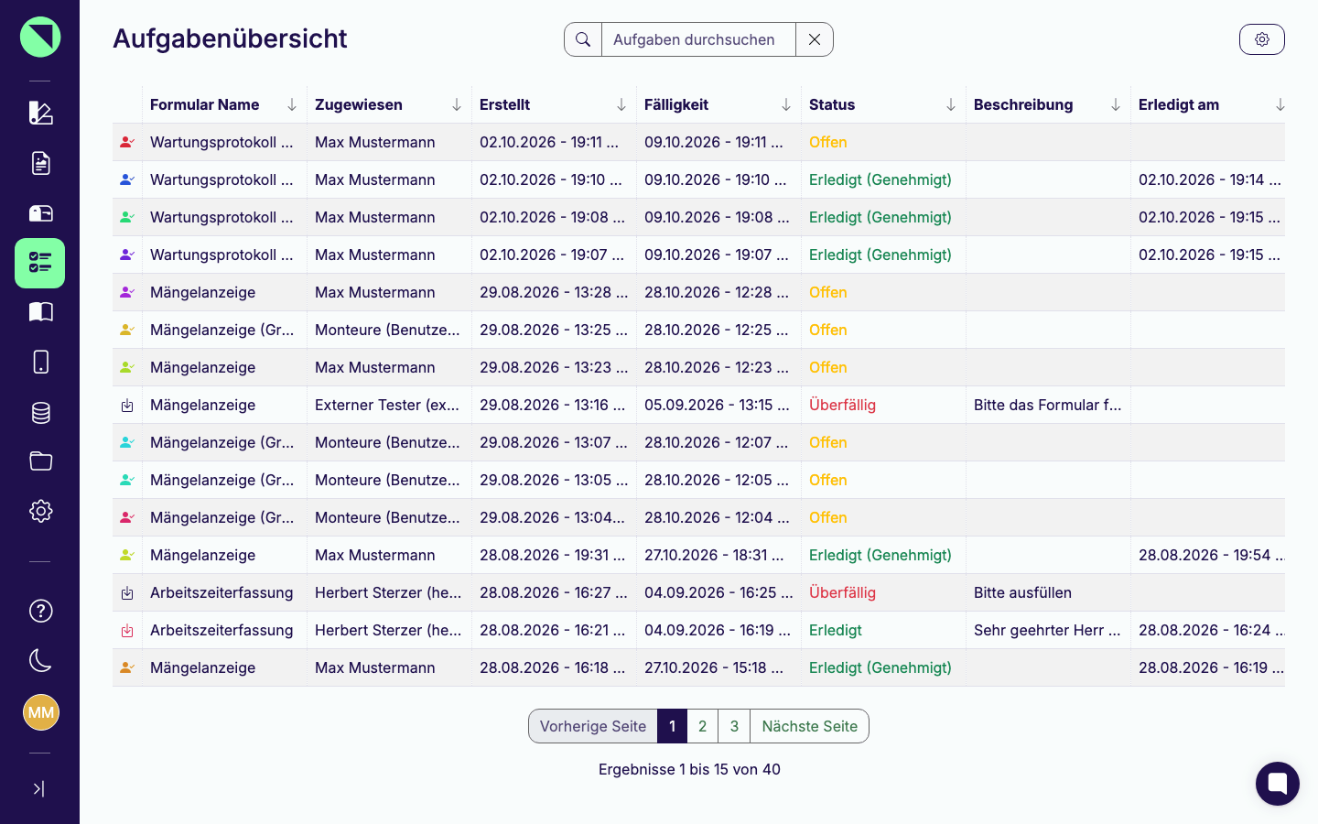Click the Überfällig status for Externer Tester
The image size is (1318, 824).
[x=842, y=405]
